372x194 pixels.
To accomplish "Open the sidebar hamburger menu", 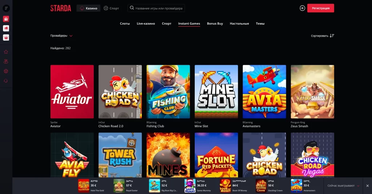I will [x=6, y=8].
